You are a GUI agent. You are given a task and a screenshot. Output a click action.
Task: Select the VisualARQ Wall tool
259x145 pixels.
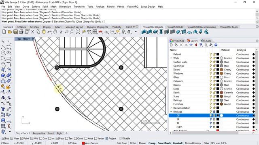[144, 32]
